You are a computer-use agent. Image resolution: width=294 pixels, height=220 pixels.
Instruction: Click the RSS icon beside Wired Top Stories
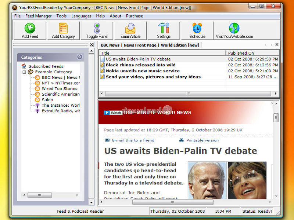click(37, 88)
